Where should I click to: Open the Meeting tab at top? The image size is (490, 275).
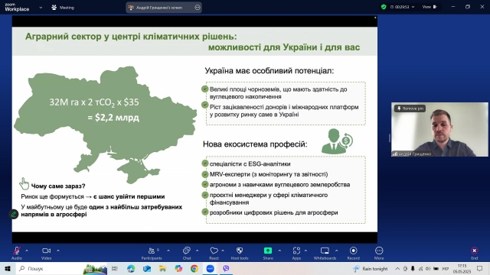[63, 8]
